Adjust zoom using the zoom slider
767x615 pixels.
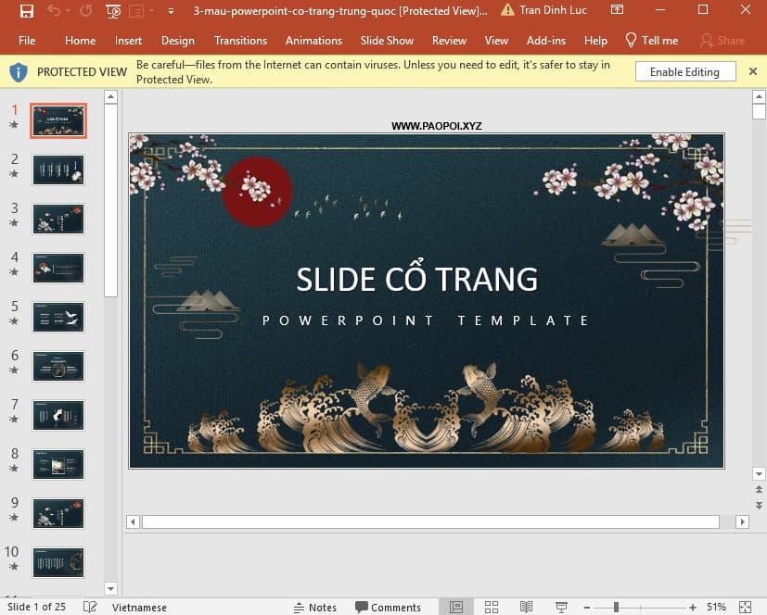pyautogui.click(x=617, y=607)
